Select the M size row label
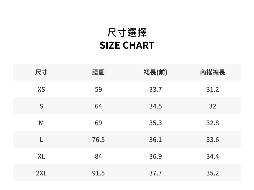The height and width of the screenshot is (190, 254). pyautogui.click(x=41, y=123)
